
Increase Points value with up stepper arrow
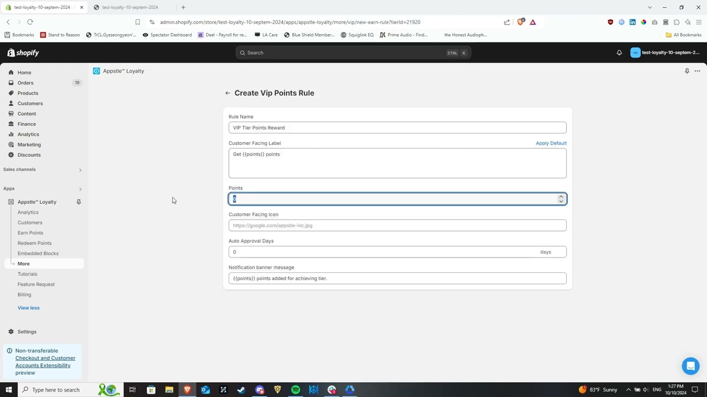click(561, 196)
